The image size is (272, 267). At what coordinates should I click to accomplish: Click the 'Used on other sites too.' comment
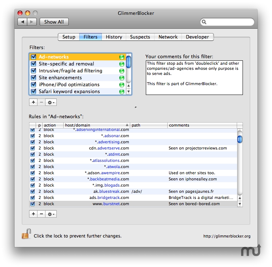(192, 173)
